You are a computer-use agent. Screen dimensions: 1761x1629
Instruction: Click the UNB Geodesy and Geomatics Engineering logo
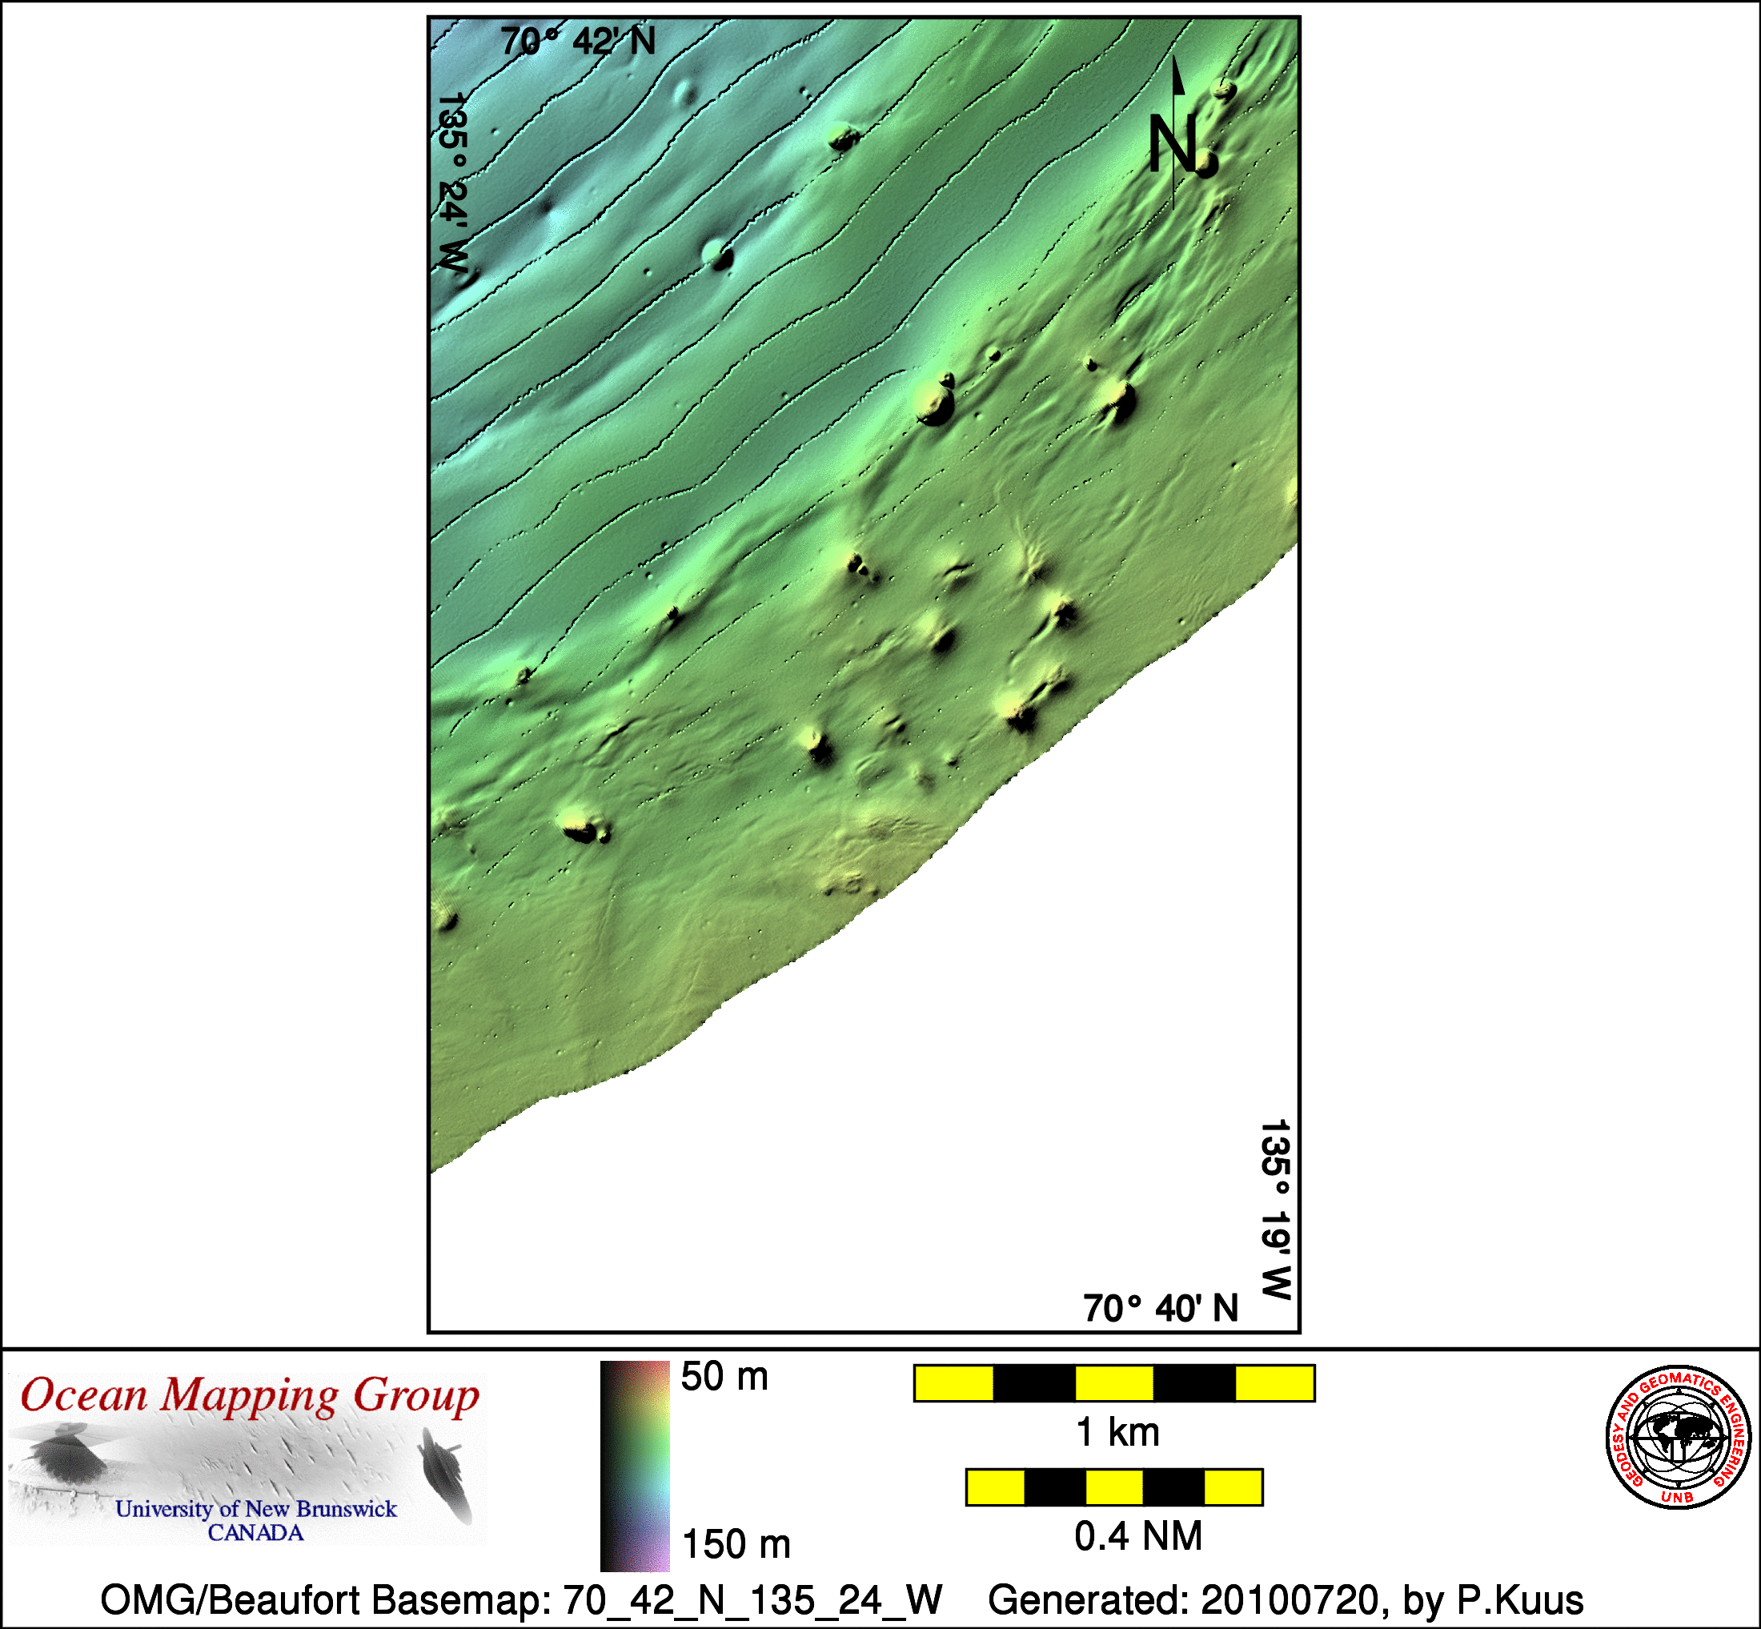(1678, 1438)
